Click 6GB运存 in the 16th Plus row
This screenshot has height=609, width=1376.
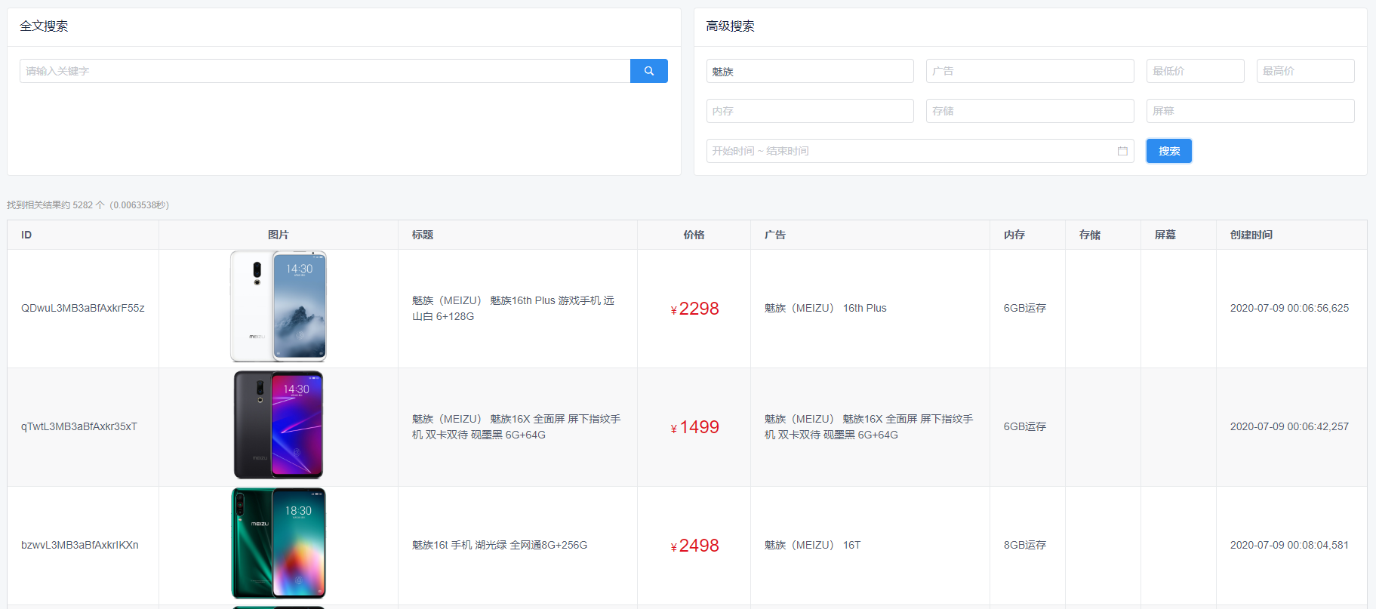tap(1025, 308)
